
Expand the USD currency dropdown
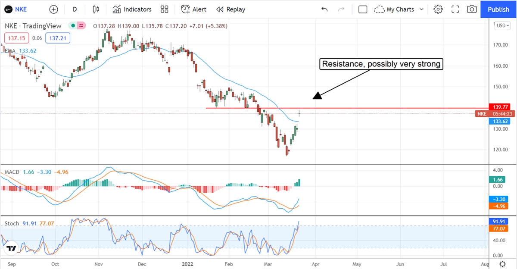pos(501,25)
